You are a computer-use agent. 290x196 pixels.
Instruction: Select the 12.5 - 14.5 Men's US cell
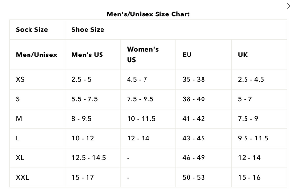point(88,157)
